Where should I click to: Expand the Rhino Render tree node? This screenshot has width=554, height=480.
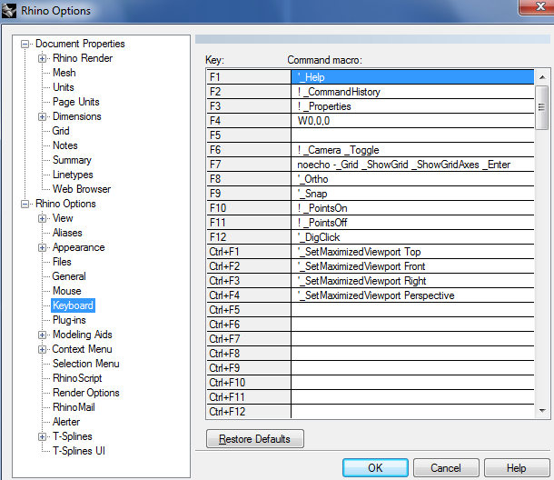coord(43,58)
